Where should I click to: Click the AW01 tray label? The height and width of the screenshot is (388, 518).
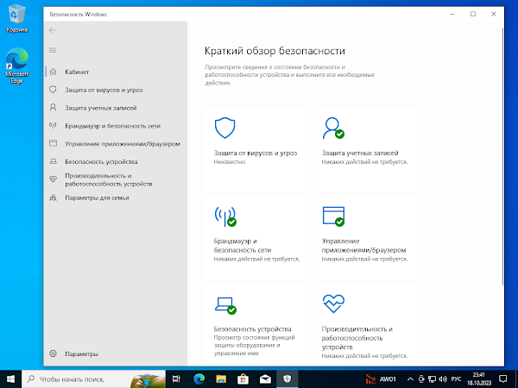coord(388,379)
